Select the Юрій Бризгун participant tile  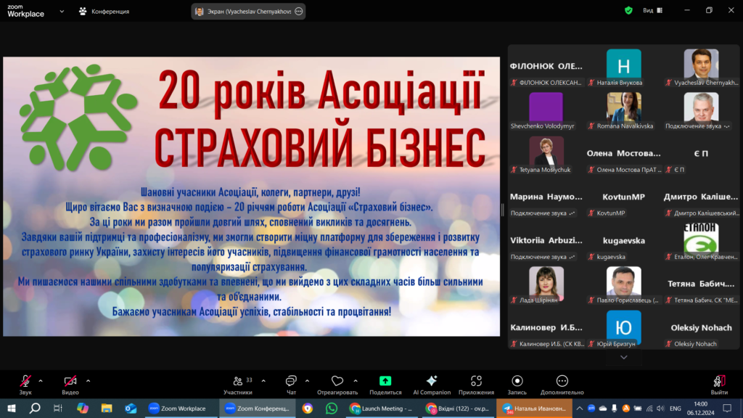pyautogui.click(x=623, y=329)
